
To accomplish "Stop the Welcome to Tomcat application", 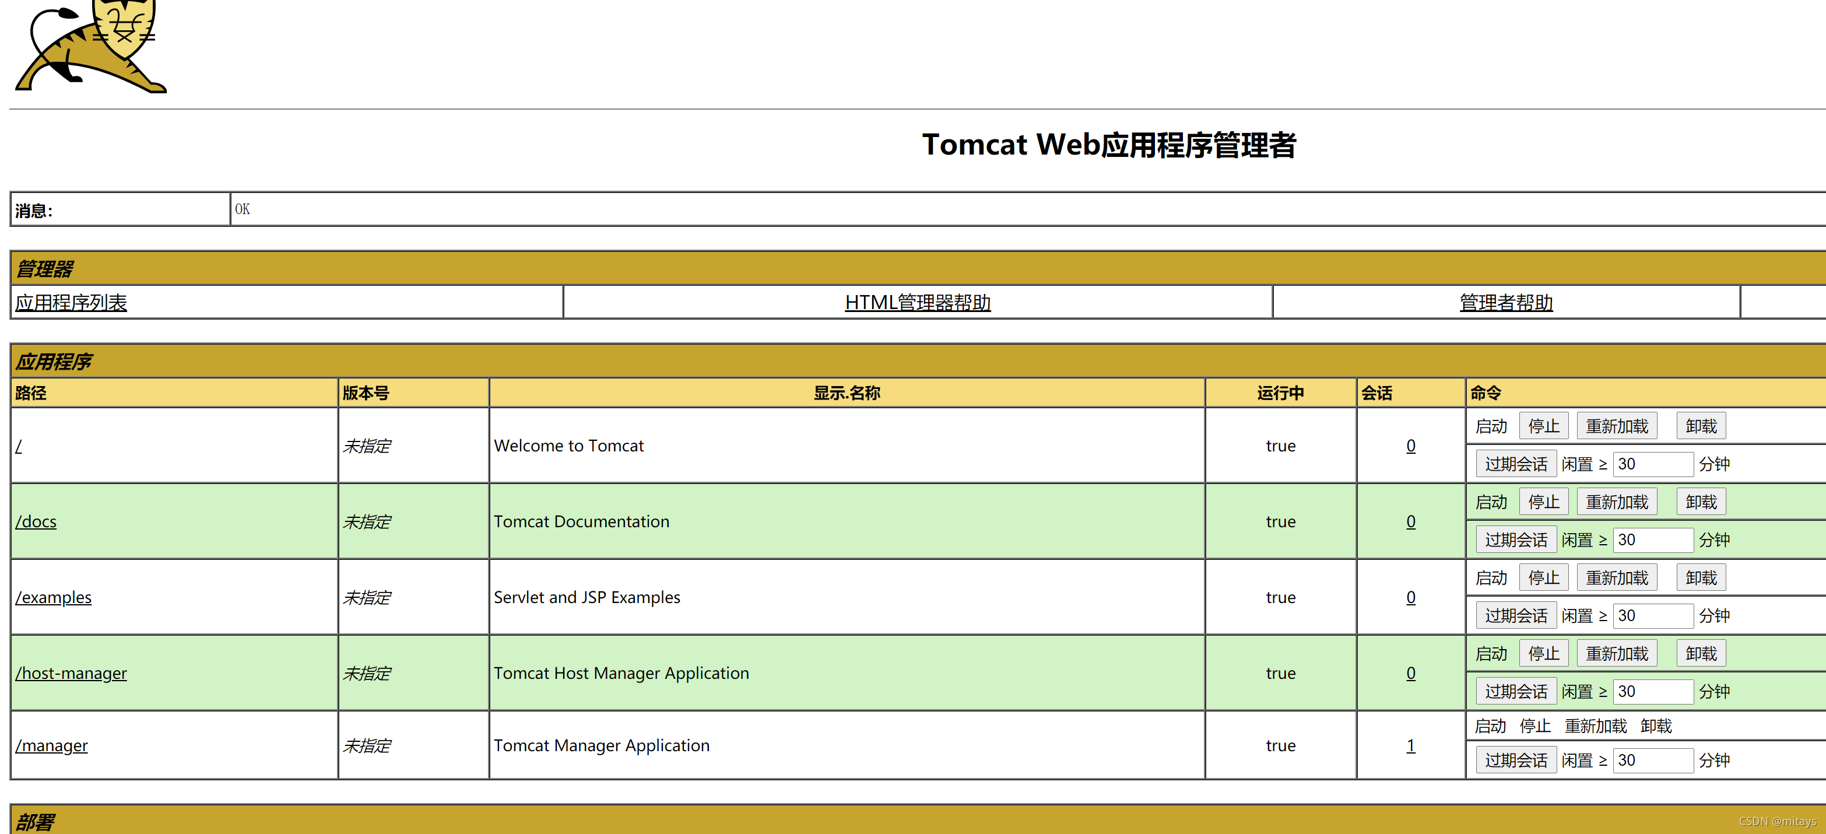I will 1543,426.
